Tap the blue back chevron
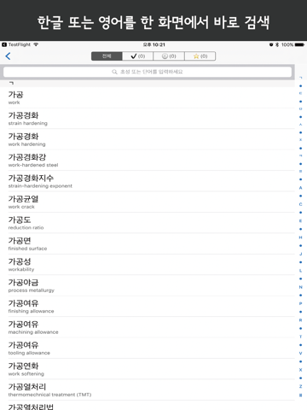This screenshot has height=410, width=307. click(x=8, y=56)
